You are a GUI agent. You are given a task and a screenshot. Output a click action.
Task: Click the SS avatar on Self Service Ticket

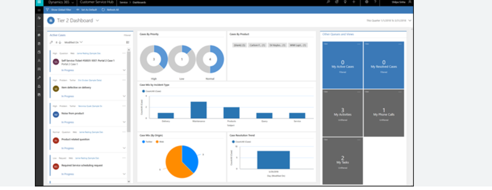pyautogui.click(x=56, y=62)
